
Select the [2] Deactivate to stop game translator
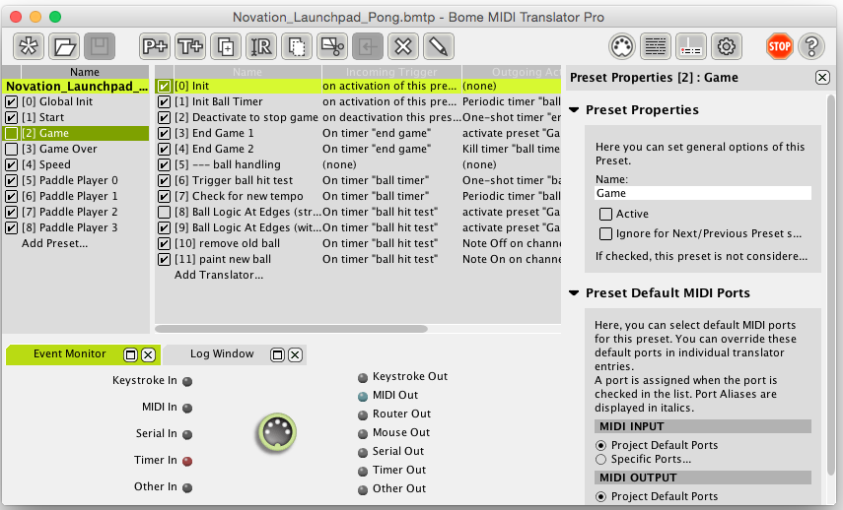click(358, 117)
